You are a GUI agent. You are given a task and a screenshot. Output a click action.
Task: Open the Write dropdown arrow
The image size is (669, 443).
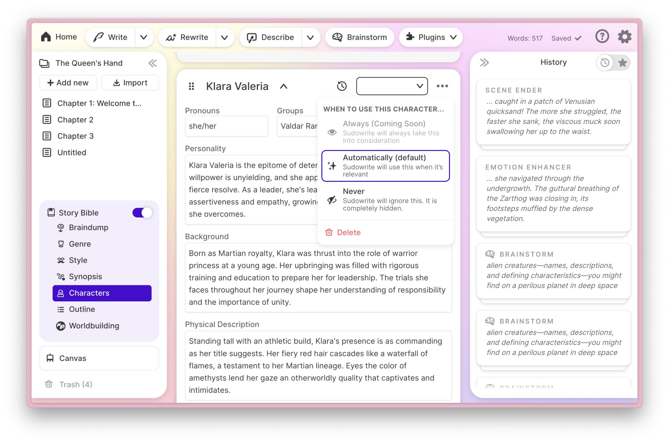144,37
